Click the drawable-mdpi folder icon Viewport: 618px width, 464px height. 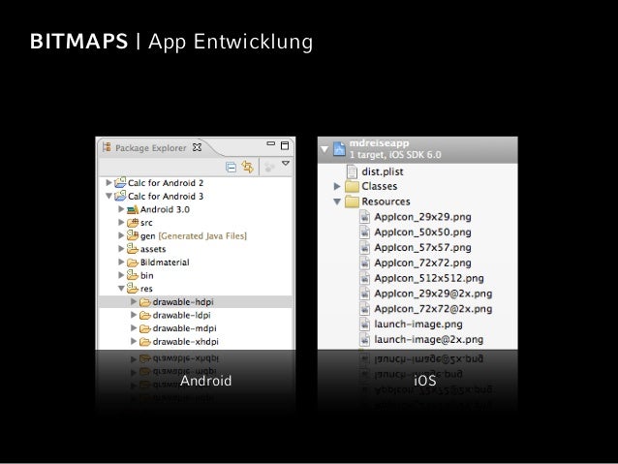click(145, 328)
